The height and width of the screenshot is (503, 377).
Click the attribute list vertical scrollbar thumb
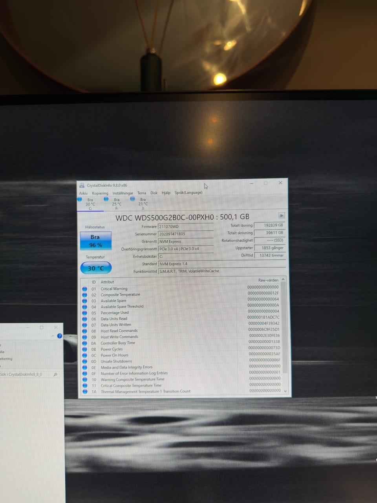click(x=284, y=327)
